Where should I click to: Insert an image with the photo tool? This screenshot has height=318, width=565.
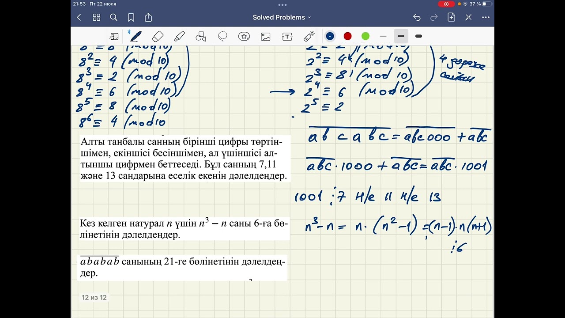(266, 37)
